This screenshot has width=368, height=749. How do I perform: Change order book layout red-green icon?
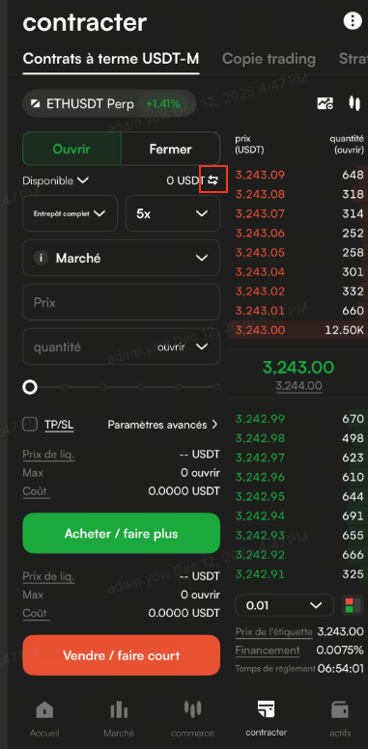[x=353, y=606]
